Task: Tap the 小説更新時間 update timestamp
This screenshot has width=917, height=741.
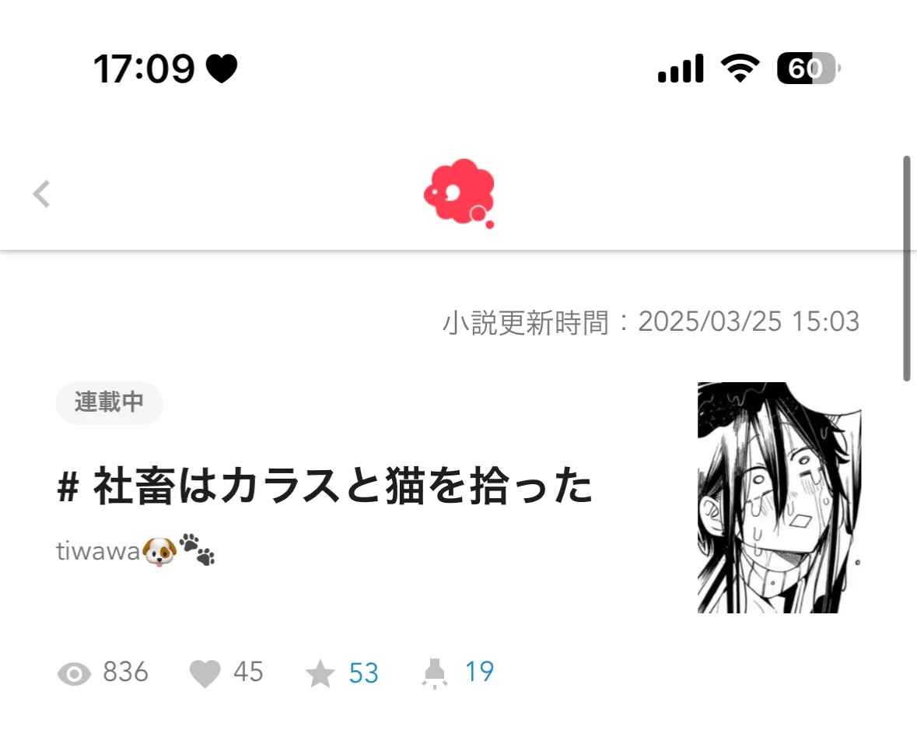Action: (x=651, y=322)
